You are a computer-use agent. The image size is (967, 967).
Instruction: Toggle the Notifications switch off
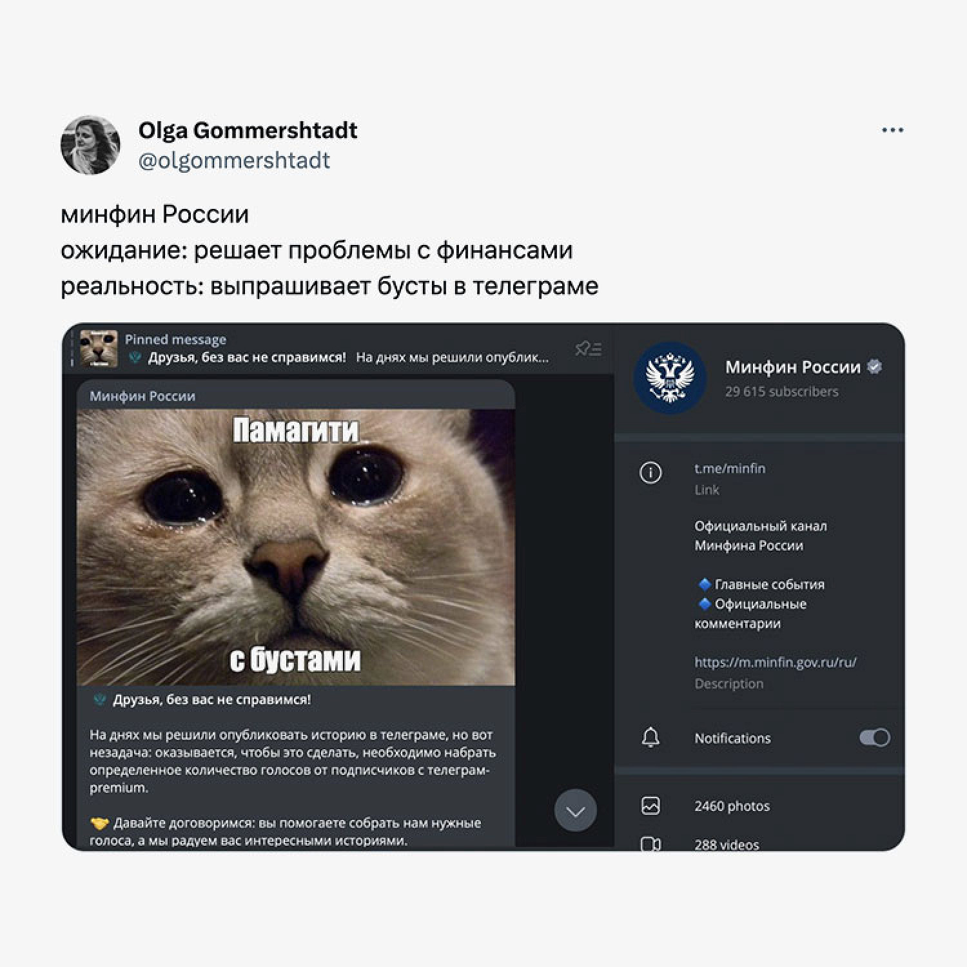[874, 737]
